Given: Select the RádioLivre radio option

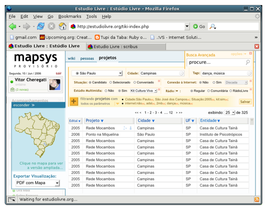Looking at the screenshot, I should tap(231, 91).
